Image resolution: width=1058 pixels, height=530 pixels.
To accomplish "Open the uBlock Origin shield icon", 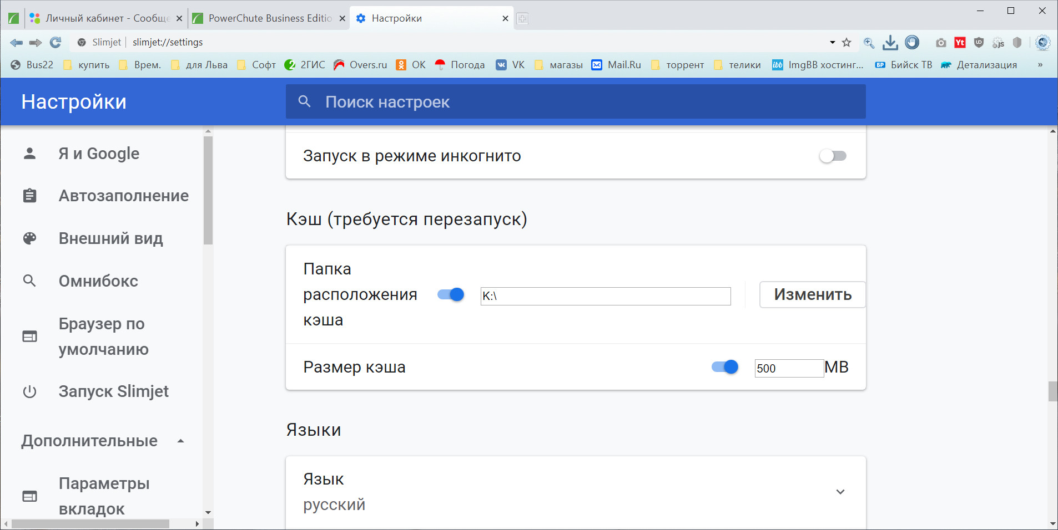I will [x=979, y=42].
